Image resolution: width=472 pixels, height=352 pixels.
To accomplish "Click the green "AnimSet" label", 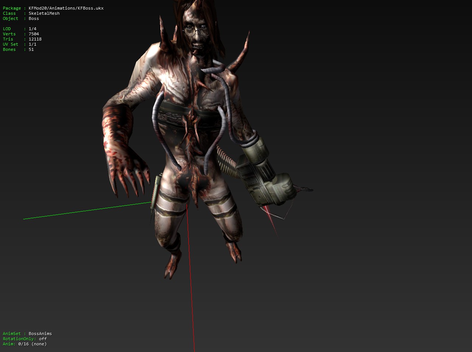I will 12,334.
